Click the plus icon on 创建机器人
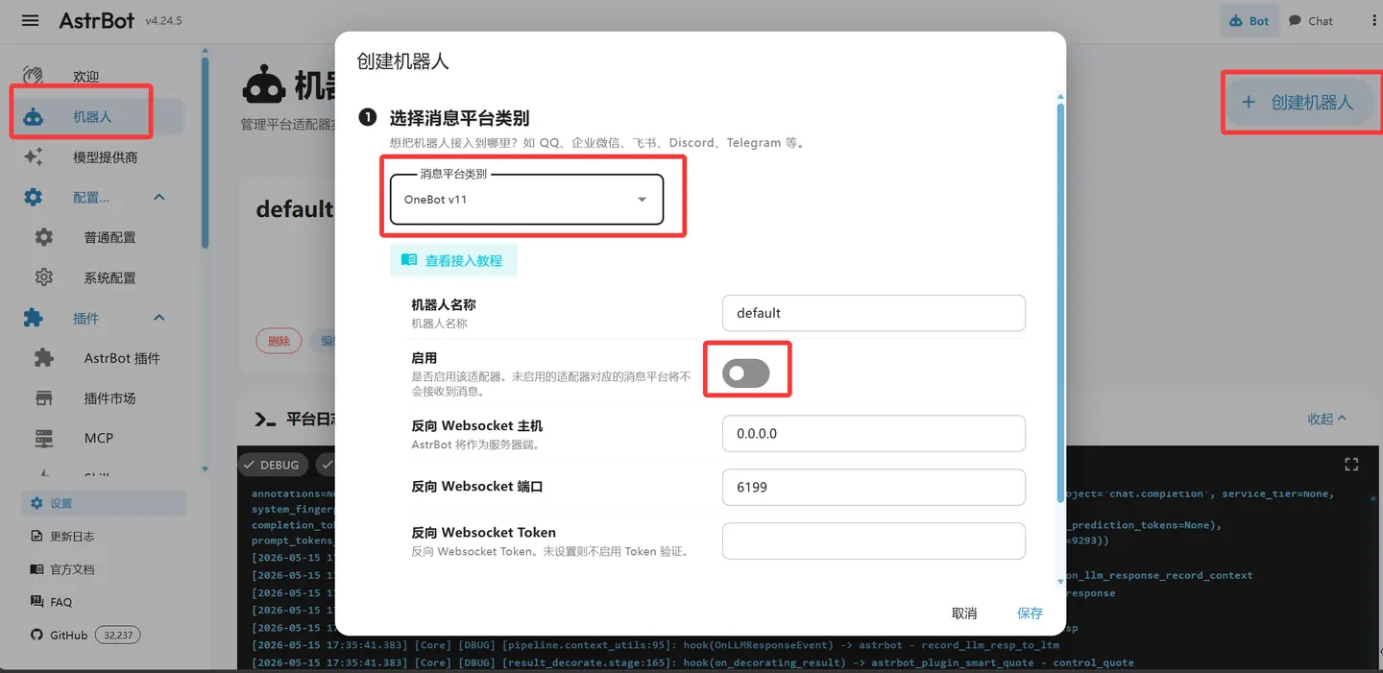 1249,102
